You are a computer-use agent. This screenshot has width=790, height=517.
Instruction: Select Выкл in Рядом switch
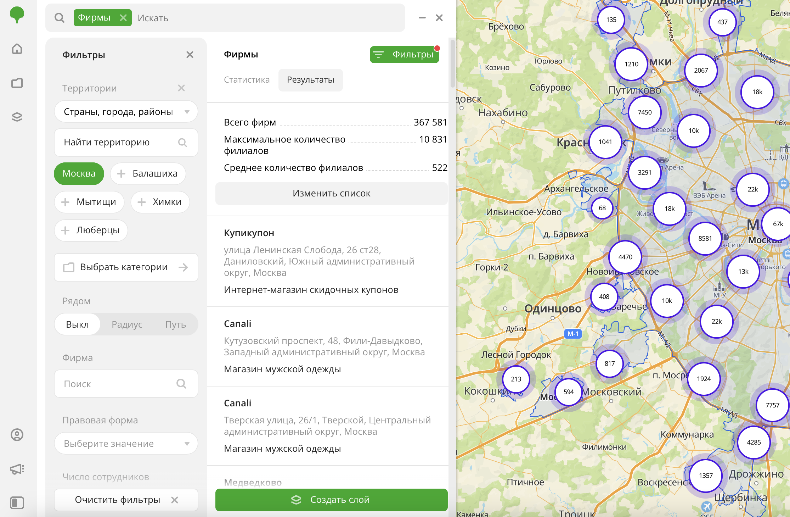coord(77,324)
